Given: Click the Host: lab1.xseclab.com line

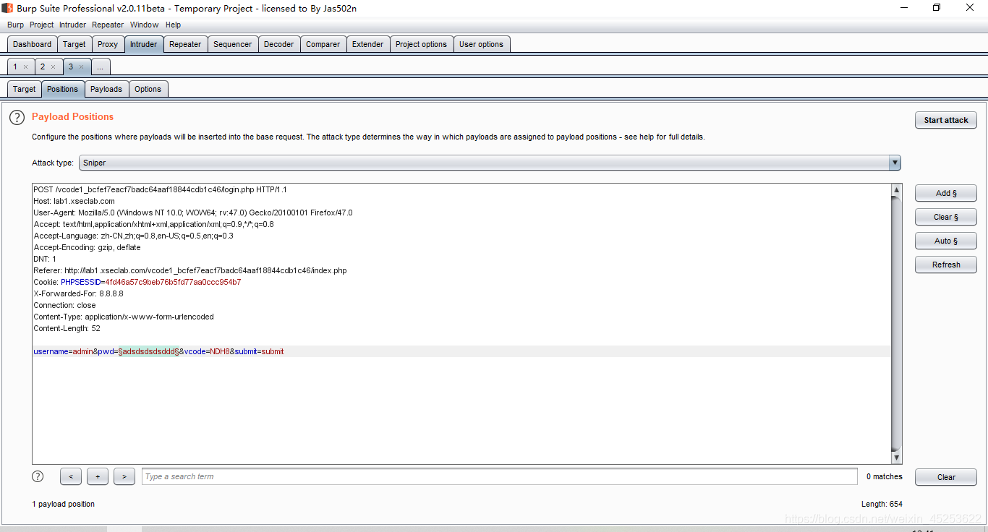Looking at the screenshot, I should click(74, 201).
